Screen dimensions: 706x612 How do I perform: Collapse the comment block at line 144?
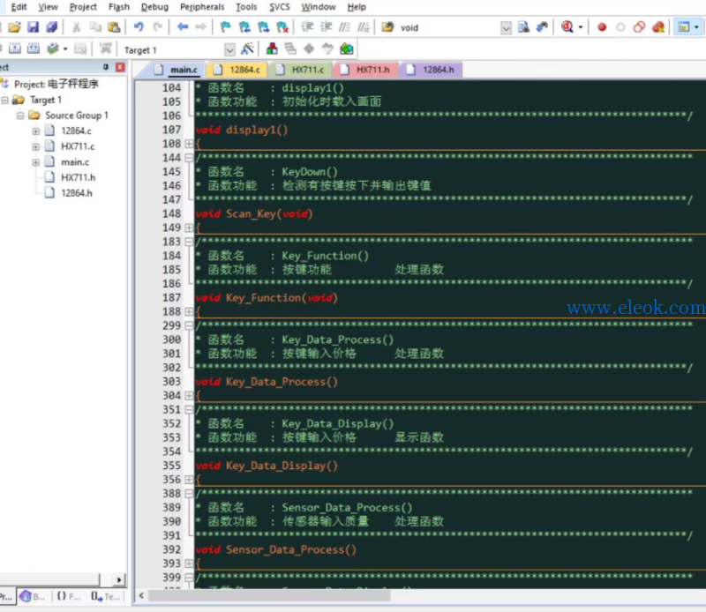tap(189, 158)
